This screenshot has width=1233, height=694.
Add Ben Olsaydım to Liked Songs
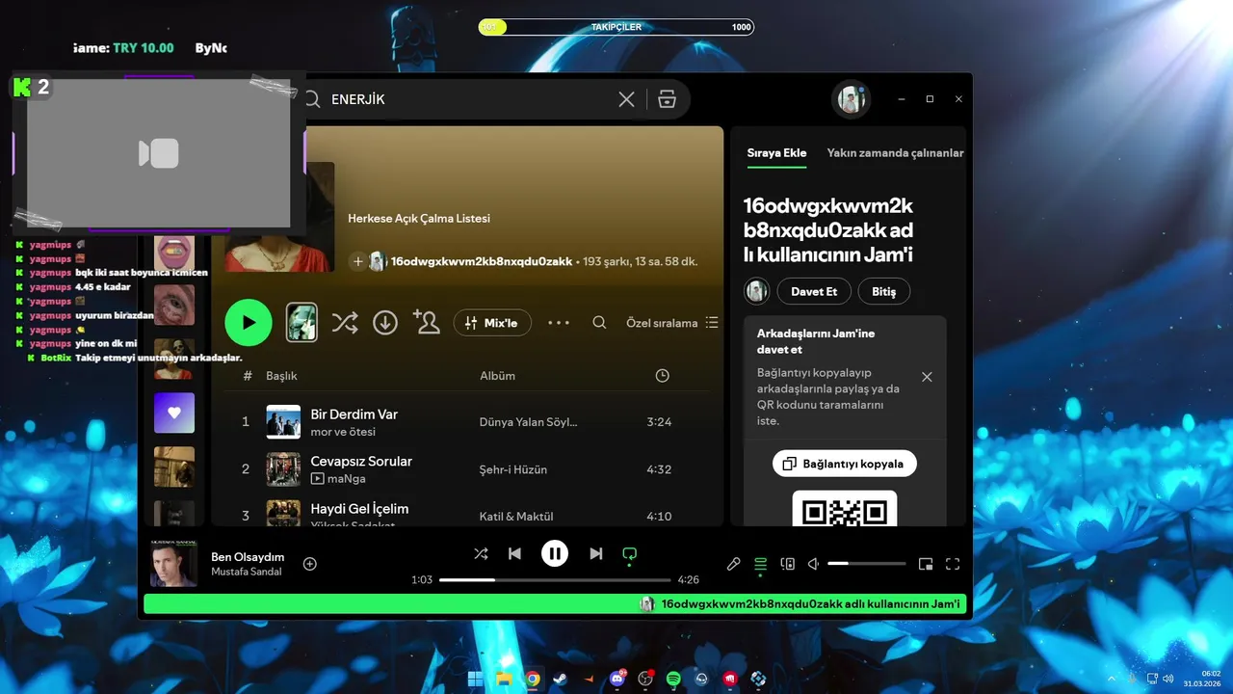(x=310, y=564)
